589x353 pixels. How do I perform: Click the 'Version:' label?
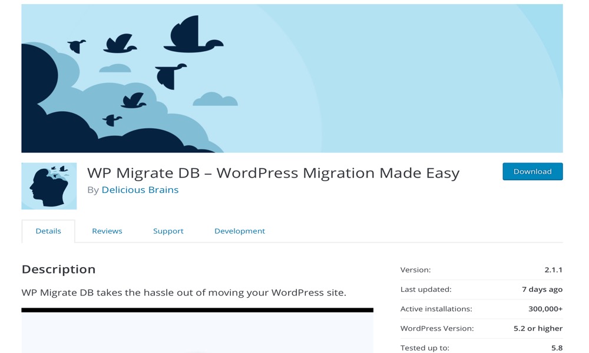coord(415,269)
